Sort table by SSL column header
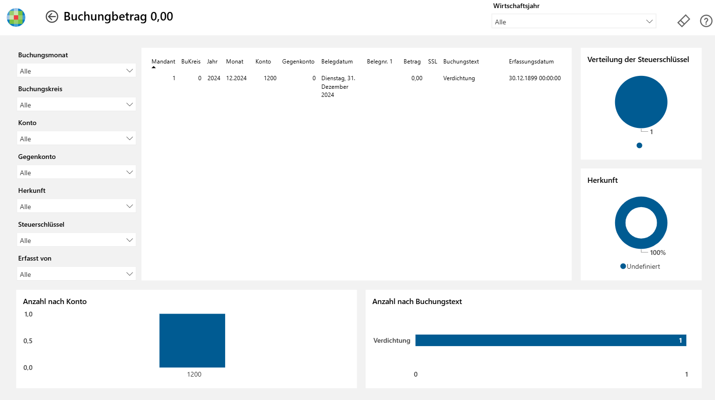The width and height of the screenshot is (715, 400). 433,62
